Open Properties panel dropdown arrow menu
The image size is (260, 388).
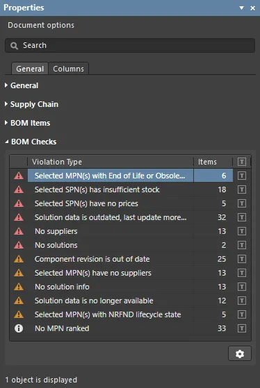pyautogui.click(x=241, y=8)
